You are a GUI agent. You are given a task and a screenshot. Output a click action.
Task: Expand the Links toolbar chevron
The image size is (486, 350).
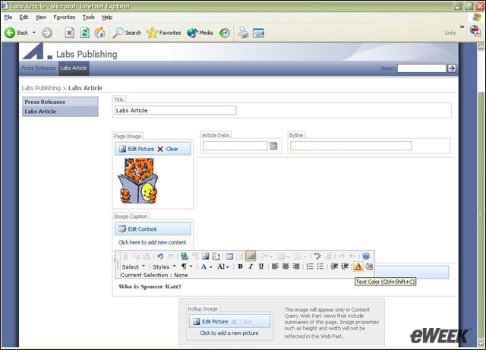click(x=462, y=27)
